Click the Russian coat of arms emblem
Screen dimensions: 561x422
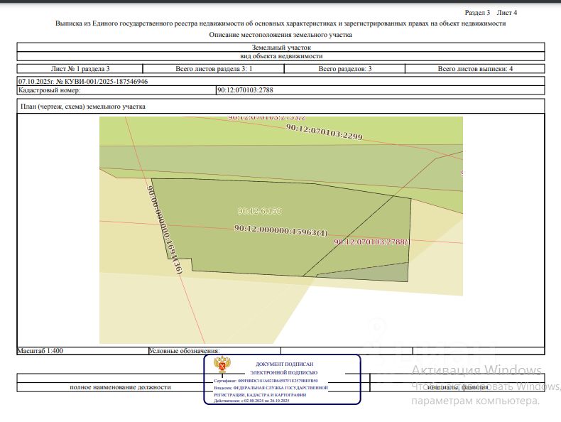click(x=222, y=365)
